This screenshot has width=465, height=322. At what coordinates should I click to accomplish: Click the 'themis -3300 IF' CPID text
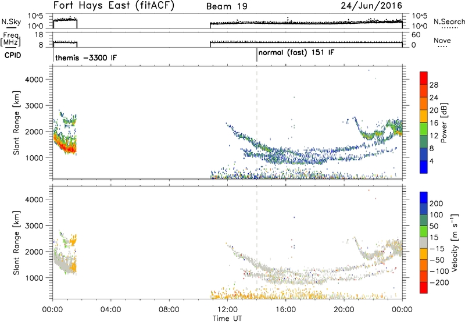coord(86,58)
